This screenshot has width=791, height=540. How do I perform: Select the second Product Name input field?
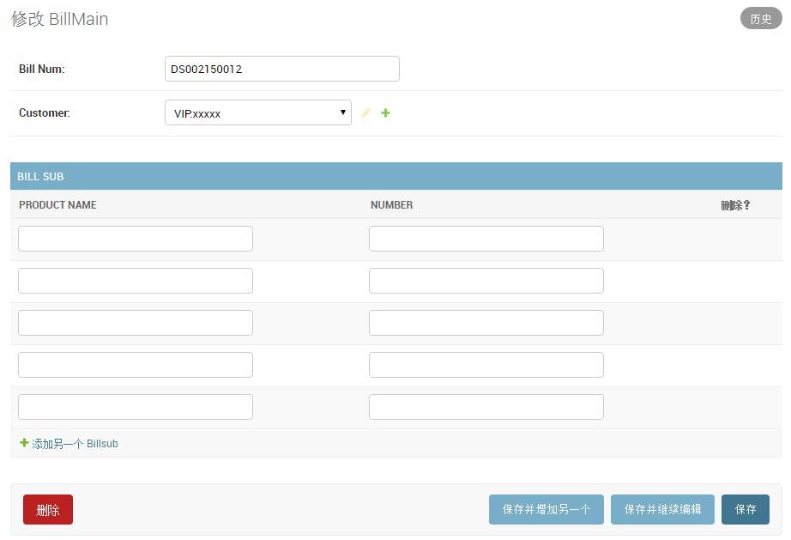click(x=136, y=281)
